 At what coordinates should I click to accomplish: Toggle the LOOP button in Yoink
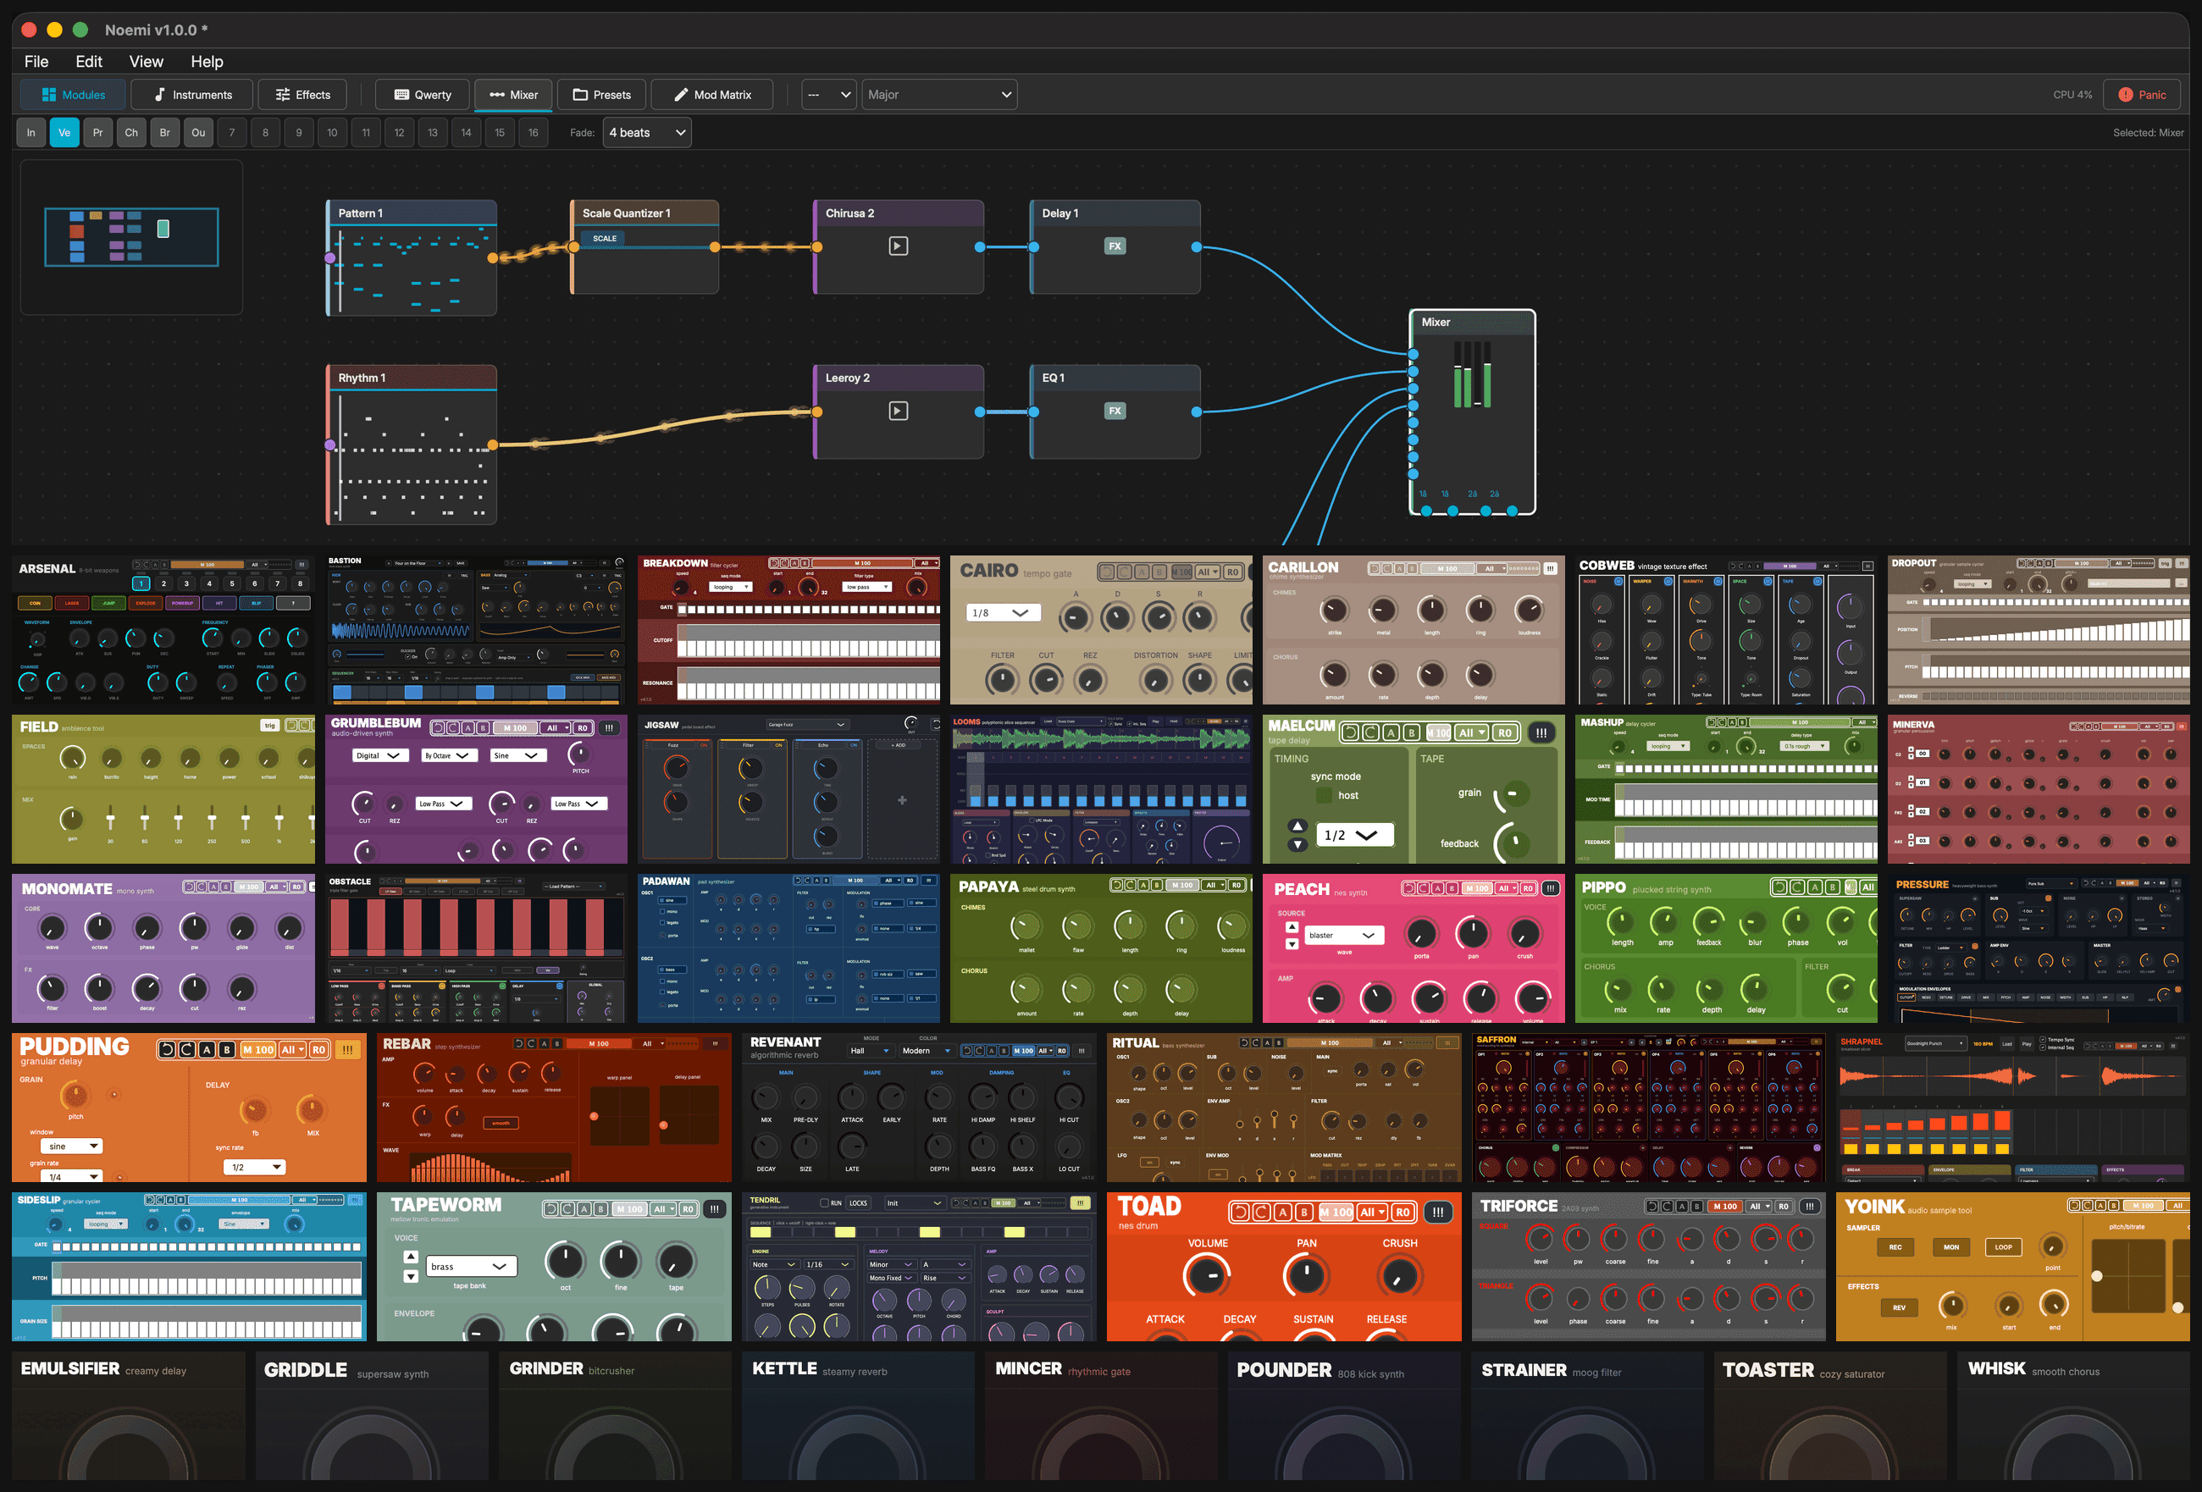pos(2004,1247)
